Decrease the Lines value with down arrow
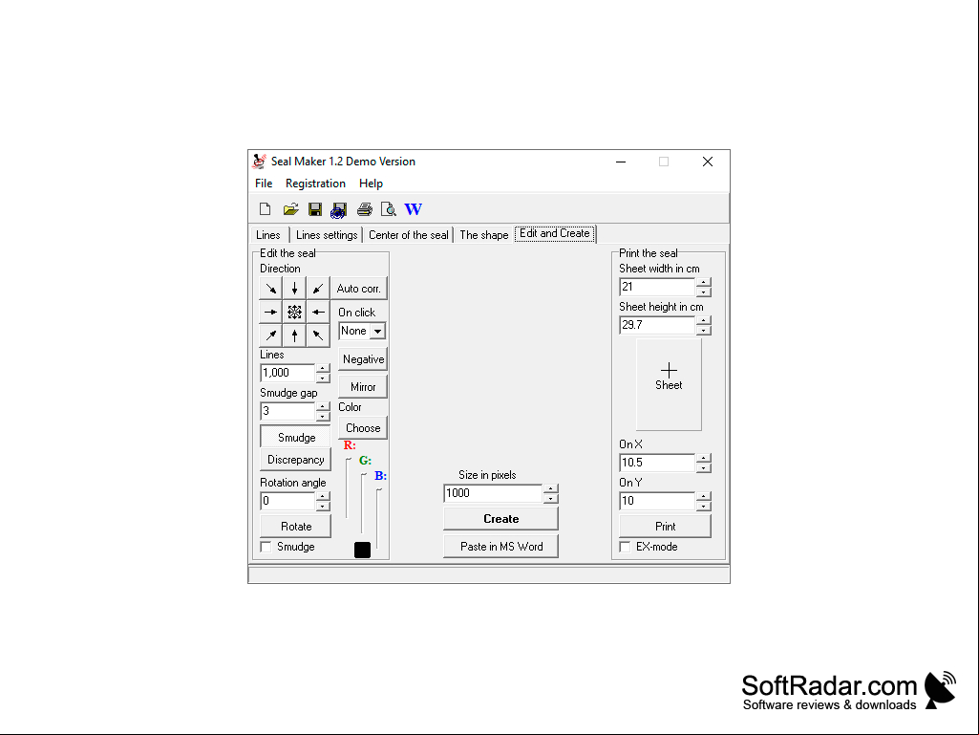 click(x=323, y=378)
